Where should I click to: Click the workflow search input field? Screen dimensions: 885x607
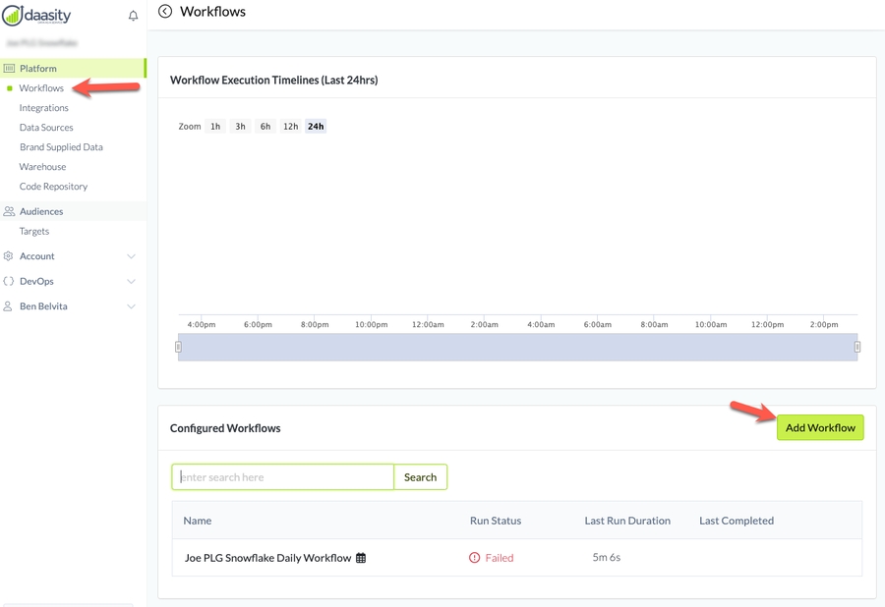(x=283, y=477)
